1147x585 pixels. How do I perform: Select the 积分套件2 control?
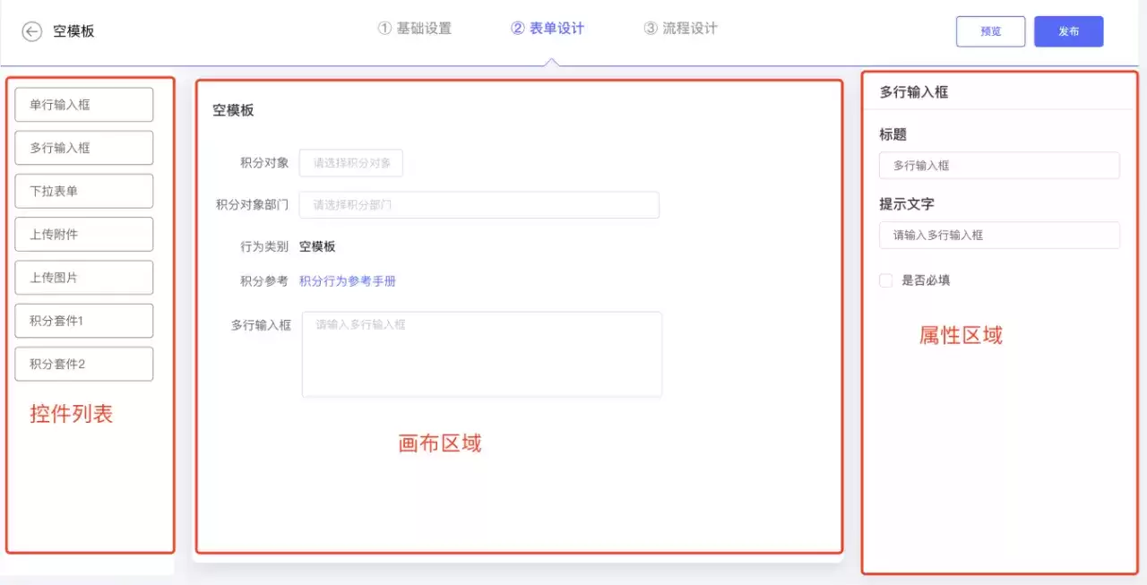click(x=84, y=365)
